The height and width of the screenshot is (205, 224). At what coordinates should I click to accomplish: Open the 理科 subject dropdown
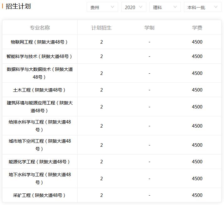tap(165, 7)
